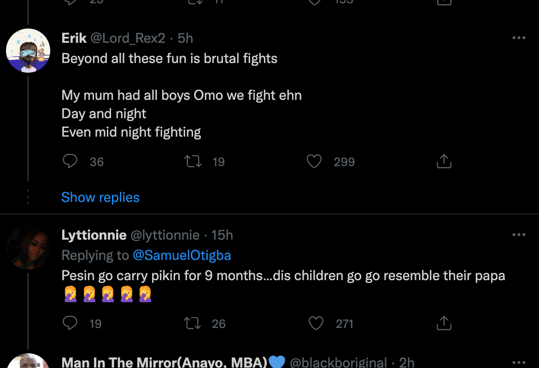Image resolution: width=539 pixels, height=368 pixels.
Task: Reply to Erik's brutal fights tweet
Action: point(70,161)
